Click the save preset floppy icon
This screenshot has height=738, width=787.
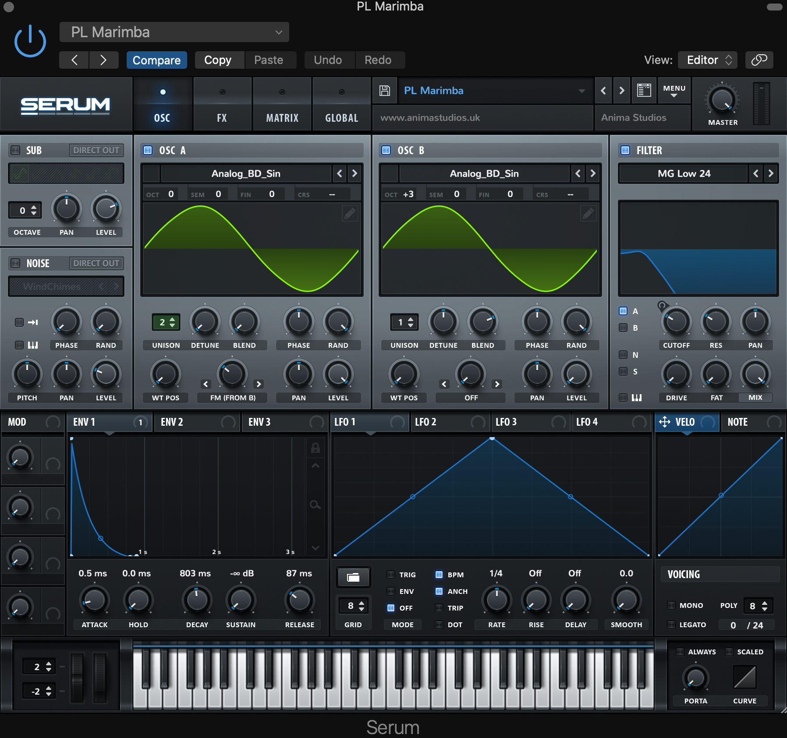point(385,91)
